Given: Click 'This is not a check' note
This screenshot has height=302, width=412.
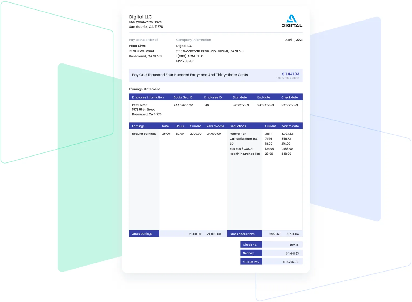Looking at the screenshot, I should click(287, 78).
